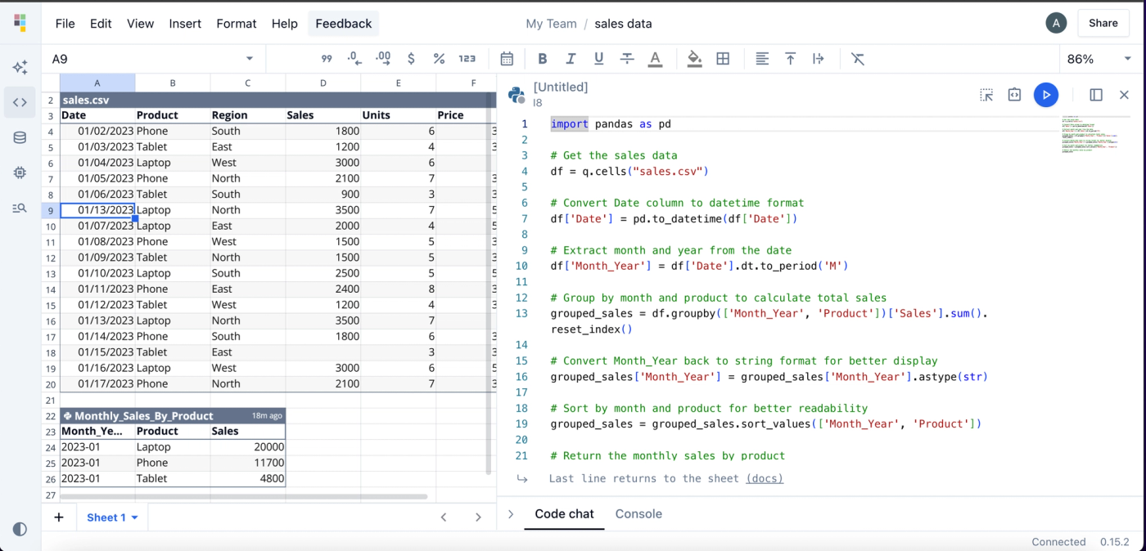This screenshot has width=1146, height=551.
Task: Toggle underline formatting
Action: point(598,58)
